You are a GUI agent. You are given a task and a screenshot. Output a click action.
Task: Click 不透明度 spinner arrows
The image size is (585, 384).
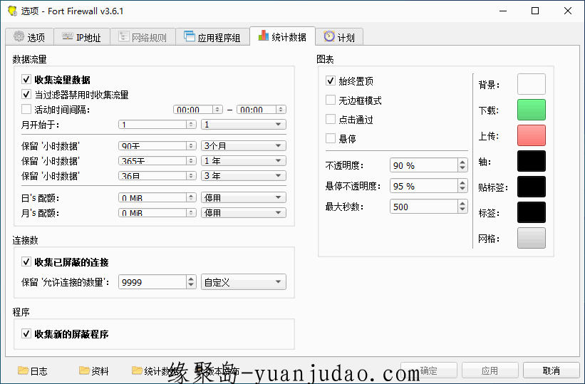462,165
